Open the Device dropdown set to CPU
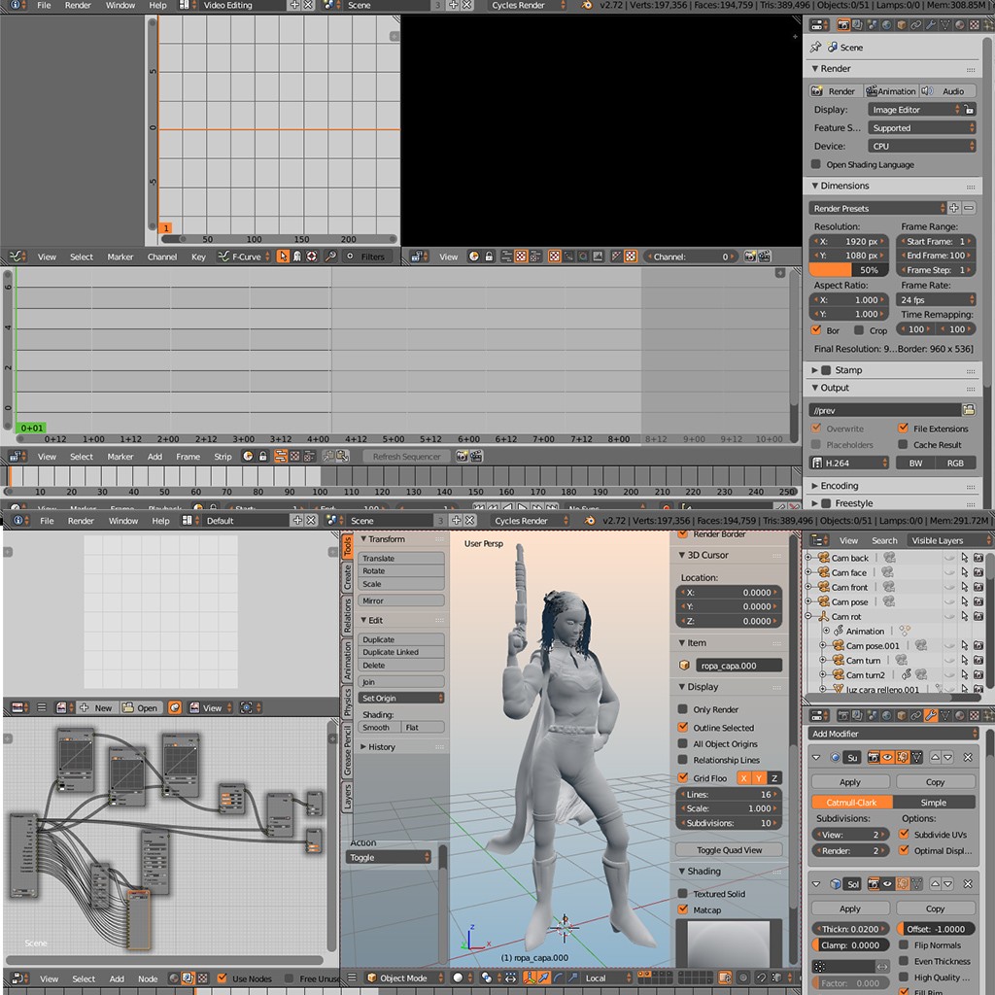 921,146
